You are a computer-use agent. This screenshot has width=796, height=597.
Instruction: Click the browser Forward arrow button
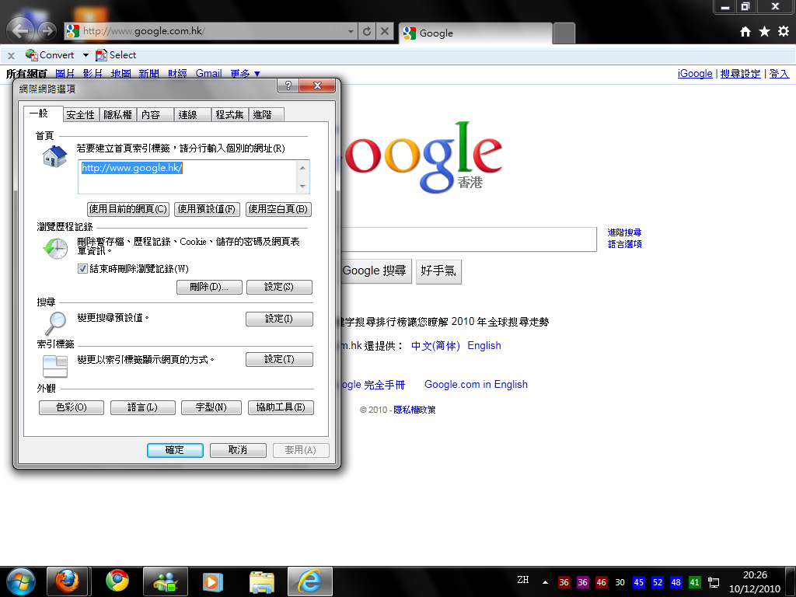click(x=47, y=31)
